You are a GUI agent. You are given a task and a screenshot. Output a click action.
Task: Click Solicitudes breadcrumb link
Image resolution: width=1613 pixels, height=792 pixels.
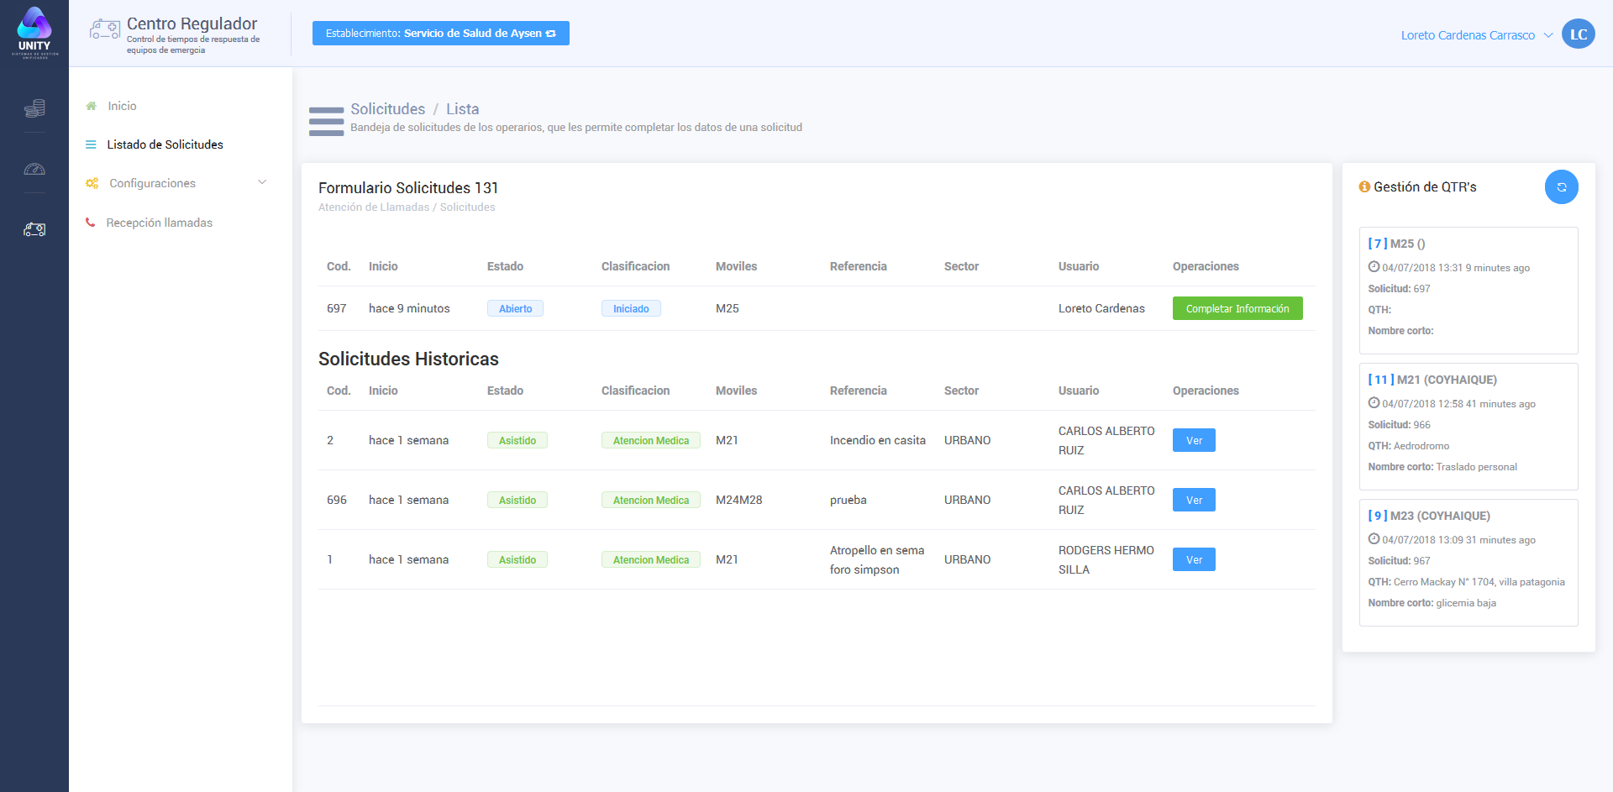tap(387, 109)
